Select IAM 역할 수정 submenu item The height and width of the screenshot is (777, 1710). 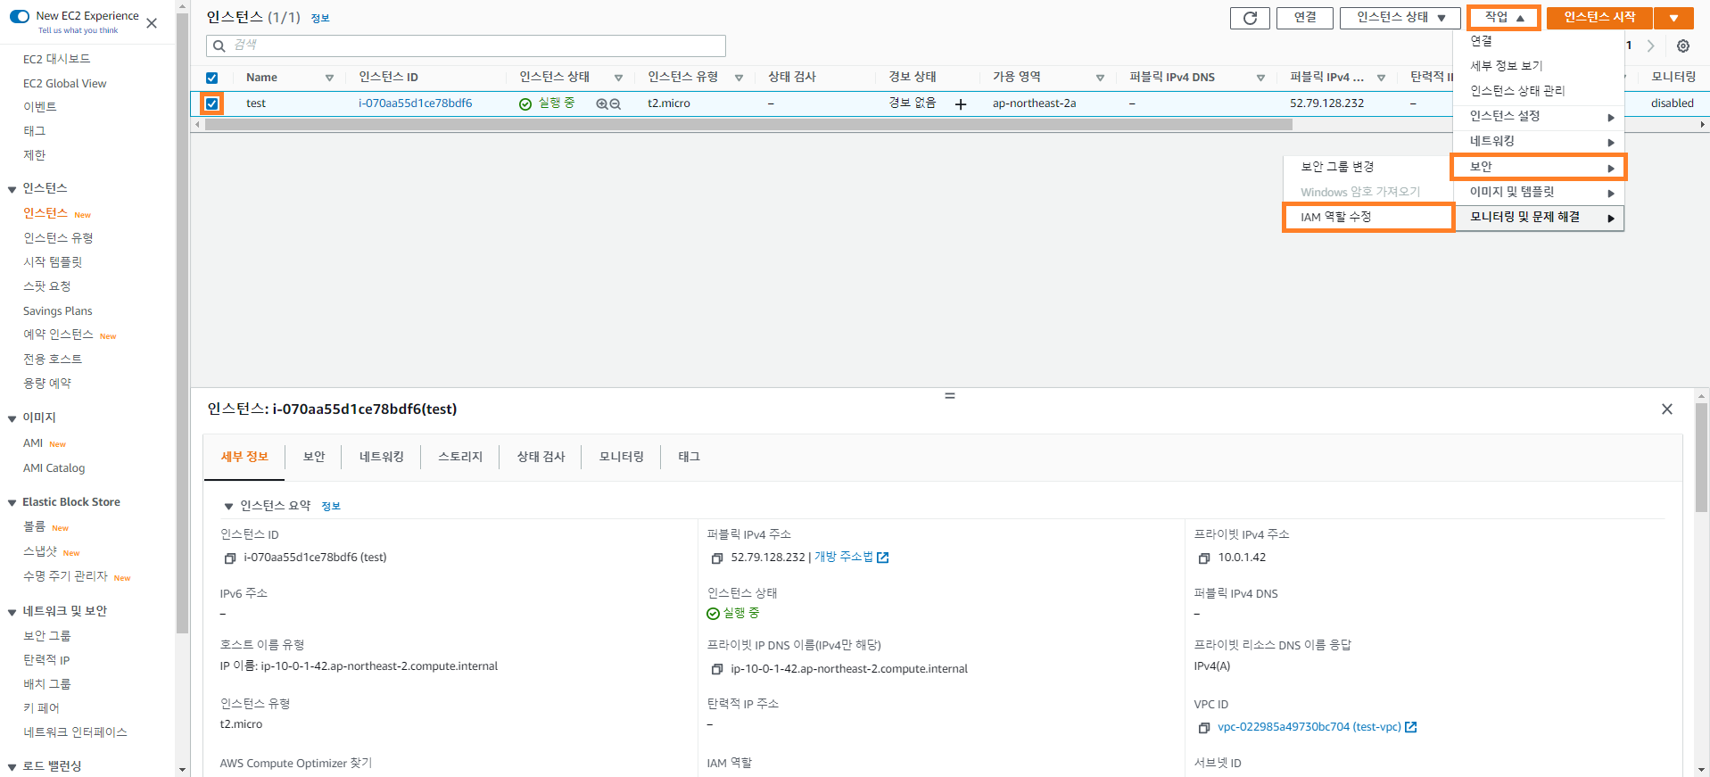1368,217
